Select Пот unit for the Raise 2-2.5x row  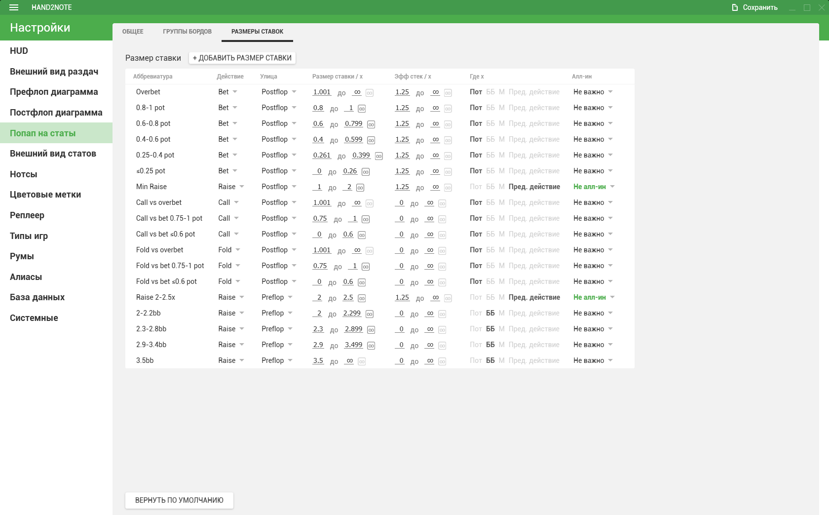476,297
